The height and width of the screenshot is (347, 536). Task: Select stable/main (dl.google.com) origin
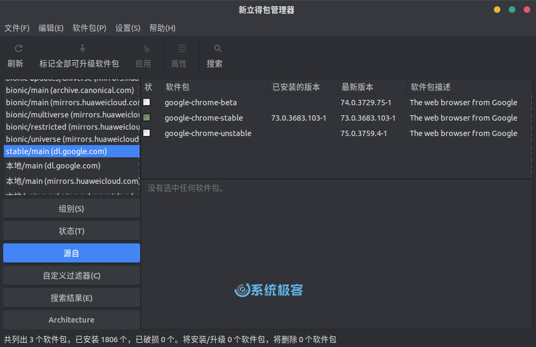point(71,151)
